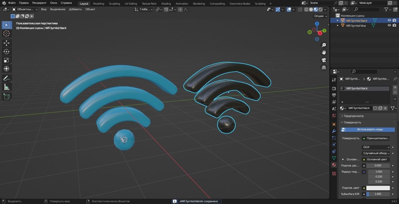The image size is (399, 204).
Task: Hide the Wifi Symbol blue object
Action: click(x=389, y=25)
